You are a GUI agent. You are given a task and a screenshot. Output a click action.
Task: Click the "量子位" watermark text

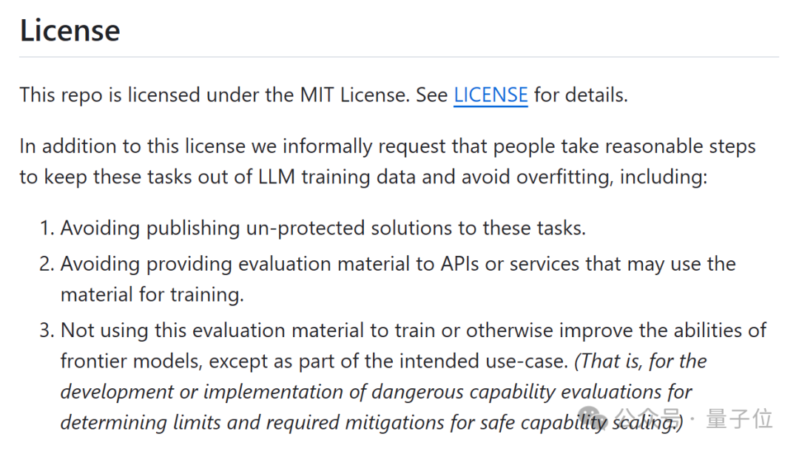[x=739, y=419]
